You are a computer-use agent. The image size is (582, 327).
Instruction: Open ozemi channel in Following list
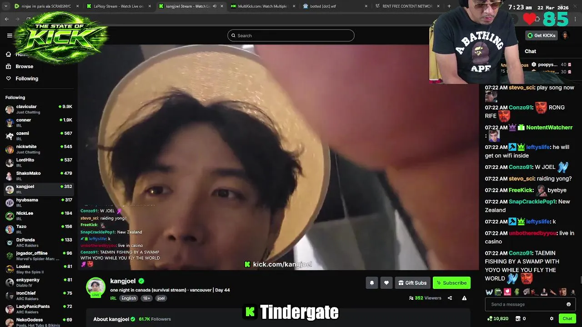[x=39, y=136]
